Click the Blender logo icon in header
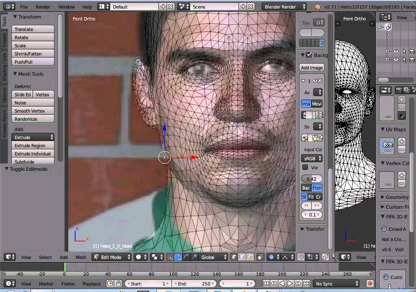This screenshot has width=416, height=292. tap(317, 6)
